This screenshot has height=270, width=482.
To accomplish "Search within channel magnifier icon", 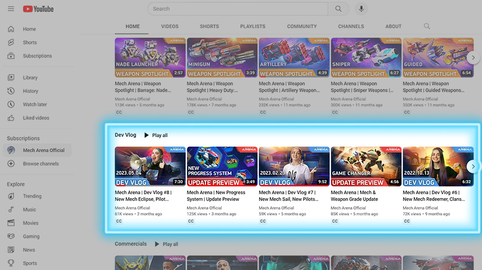I will (427, 26).
